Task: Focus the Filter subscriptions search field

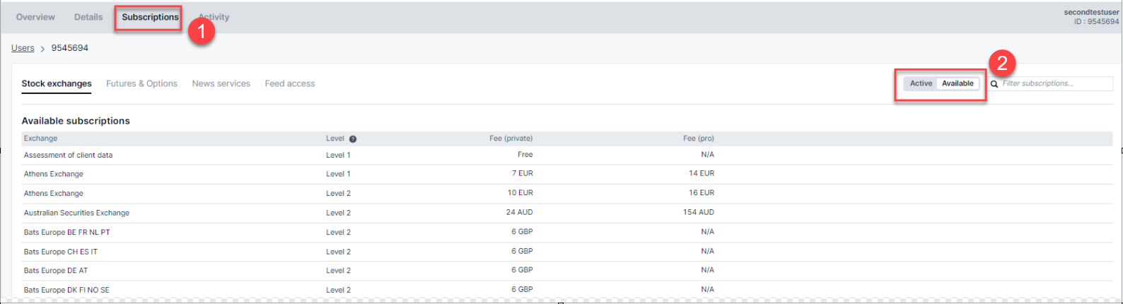Action: (x=1055, y=83)
